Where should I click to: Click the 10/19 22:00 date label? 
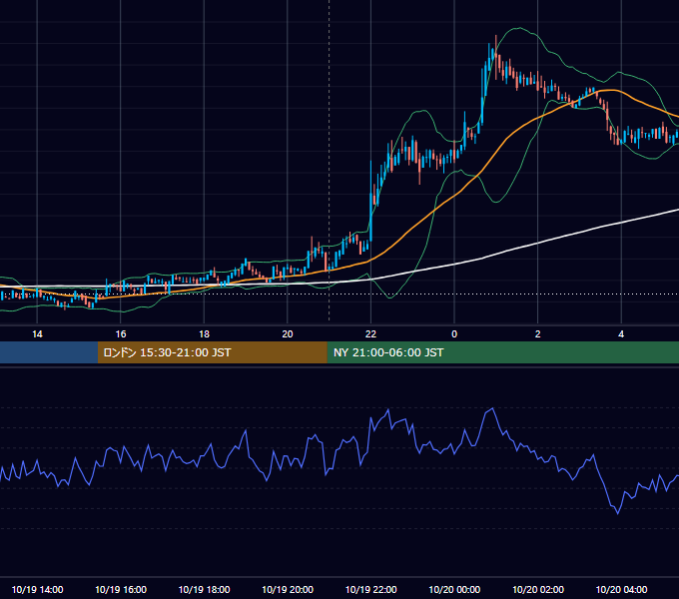pyautogui.click(x=370, y=589)
